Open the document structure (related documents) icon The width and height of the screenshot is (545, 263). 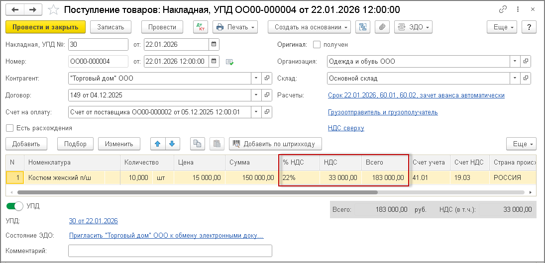point(363,27)
